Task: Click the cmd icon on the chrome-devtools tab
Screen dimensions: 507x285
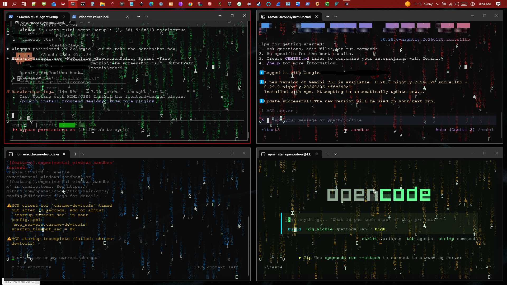Action: click(11, 154)
